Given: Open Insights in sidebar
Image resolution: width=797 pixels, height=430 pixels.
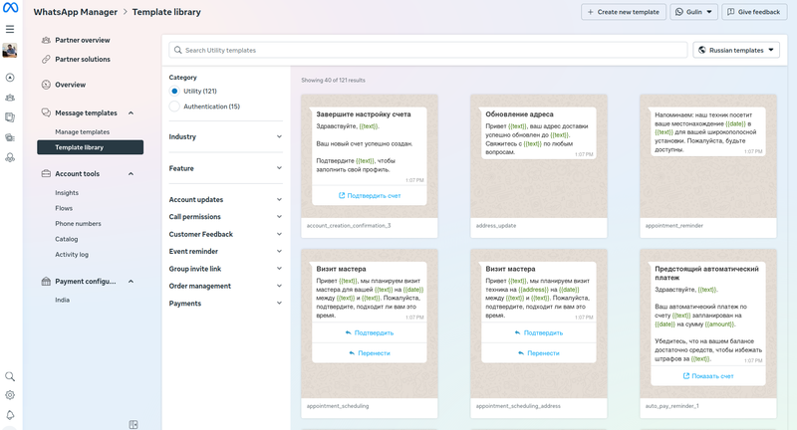Looking at the screenshot, I should (x=67, y=193).
